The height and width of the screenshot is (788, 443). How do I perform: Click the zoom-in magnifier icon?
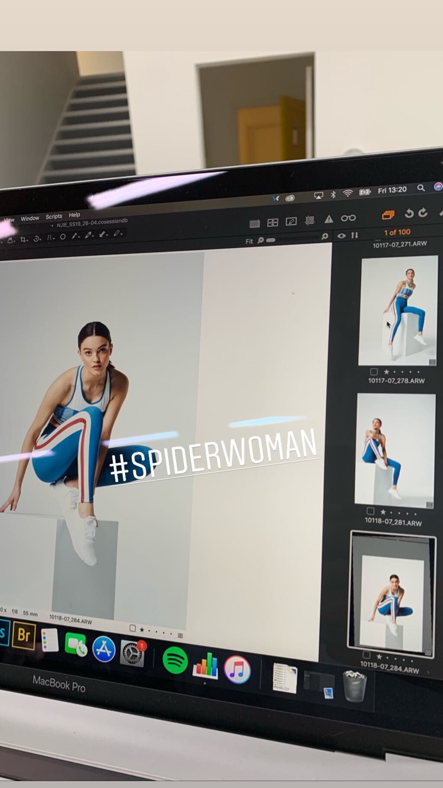(x=325, y=236)
